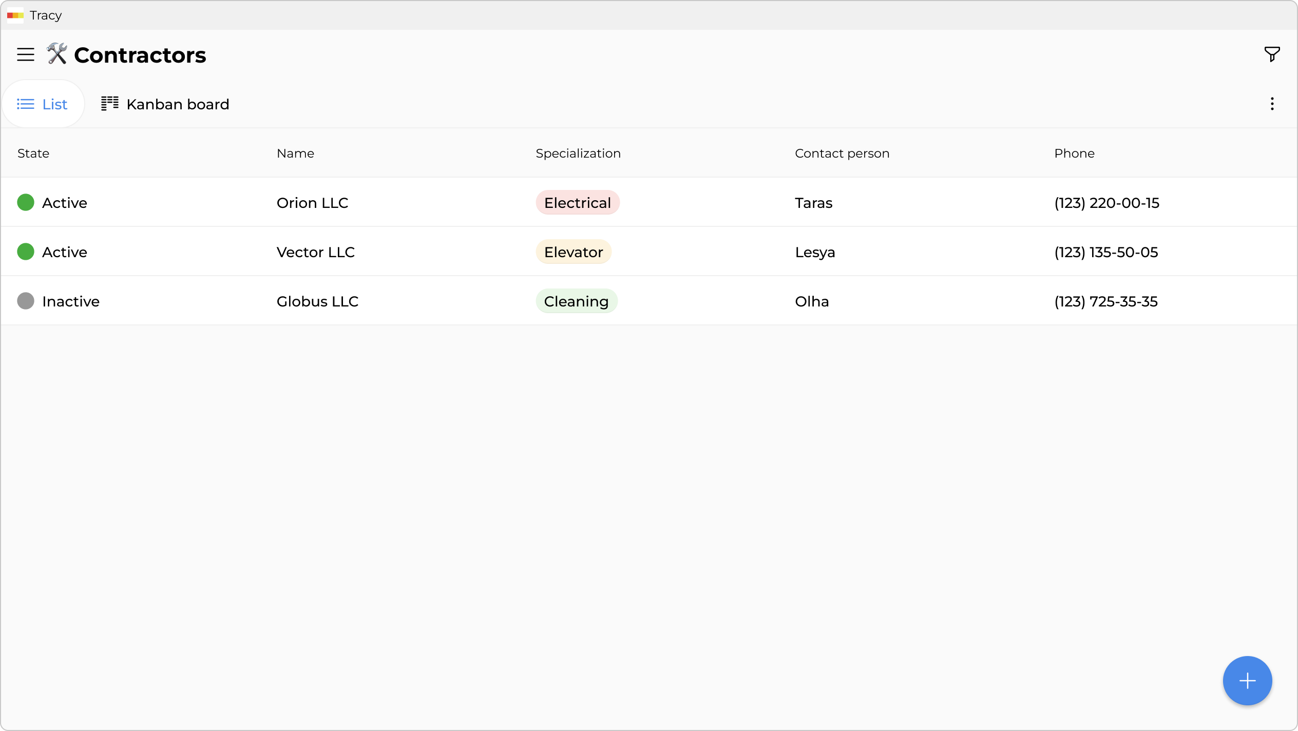Open the Orion LLC contractor entry
The height and width of the screenshot is (731, 1298).
pos(312,203)
